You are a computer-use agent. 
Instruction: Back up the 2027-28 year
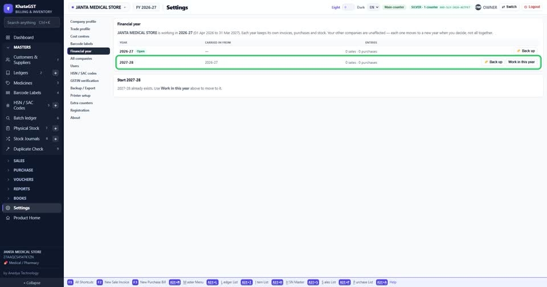pyautogui.click(x=493, y=62)
